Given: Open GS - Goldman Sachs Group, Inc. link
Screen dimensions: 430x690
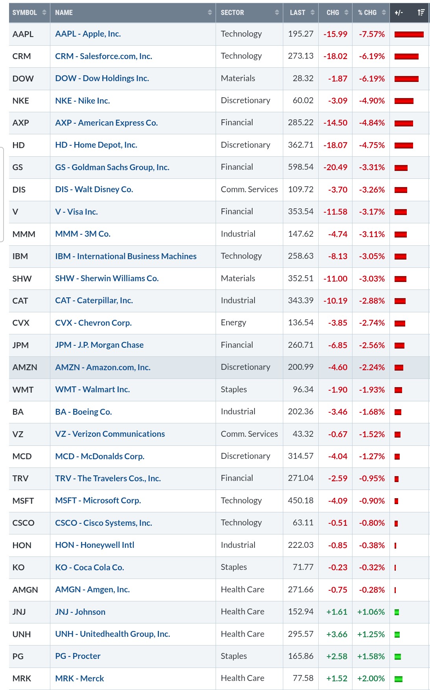Looking at the screenshot, I should [112, 167].
